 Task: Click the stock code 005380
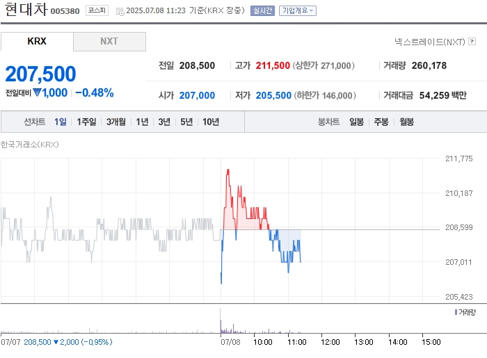(x=65, y=11)
